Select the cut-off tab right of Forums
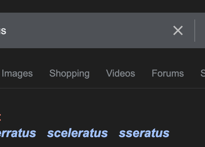The image size is (205, 147). (202, 73)
